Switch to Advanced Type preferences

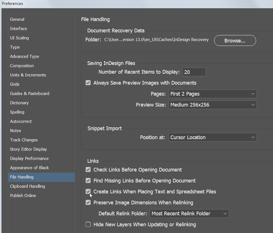pyautogui.click(x=24, y=56)
